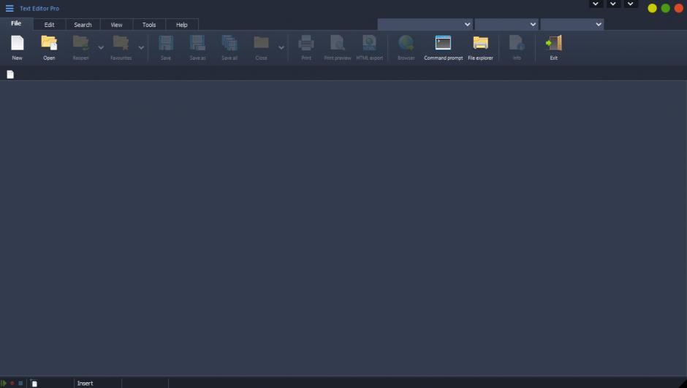The image size is (687, 388).
Task: Launch the Command prompt tool
Action: click(x=443, y=47)
